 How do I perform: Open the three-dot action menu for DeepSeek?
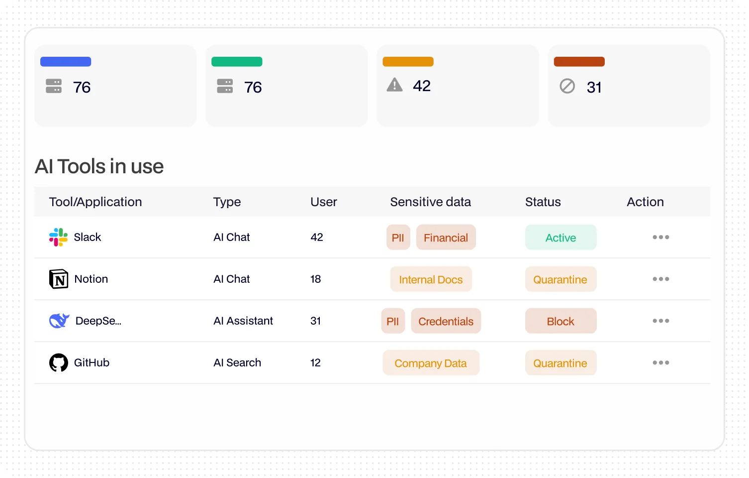(x=661, y=321)
